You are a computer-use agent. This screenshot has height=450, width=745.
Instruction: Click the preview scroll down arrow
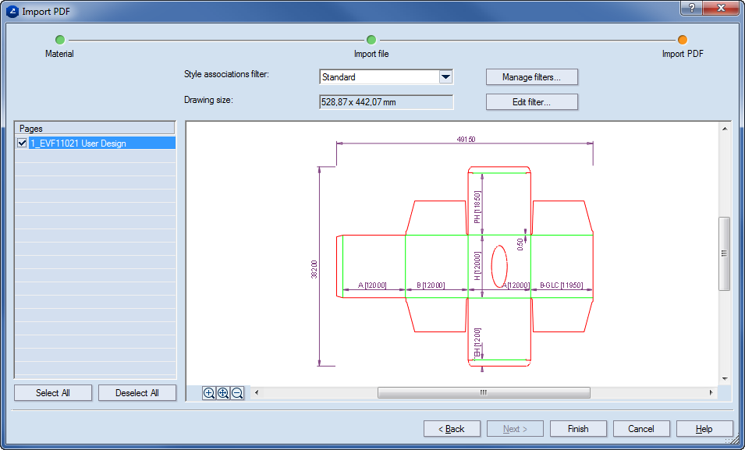[725, 377]
